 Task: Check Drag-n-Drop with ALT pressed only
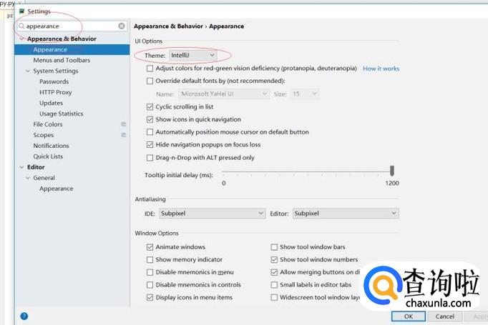150,158
